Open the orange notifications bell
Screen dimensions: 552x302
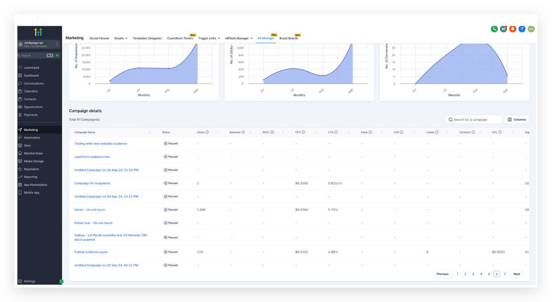(x=512, y=29)
